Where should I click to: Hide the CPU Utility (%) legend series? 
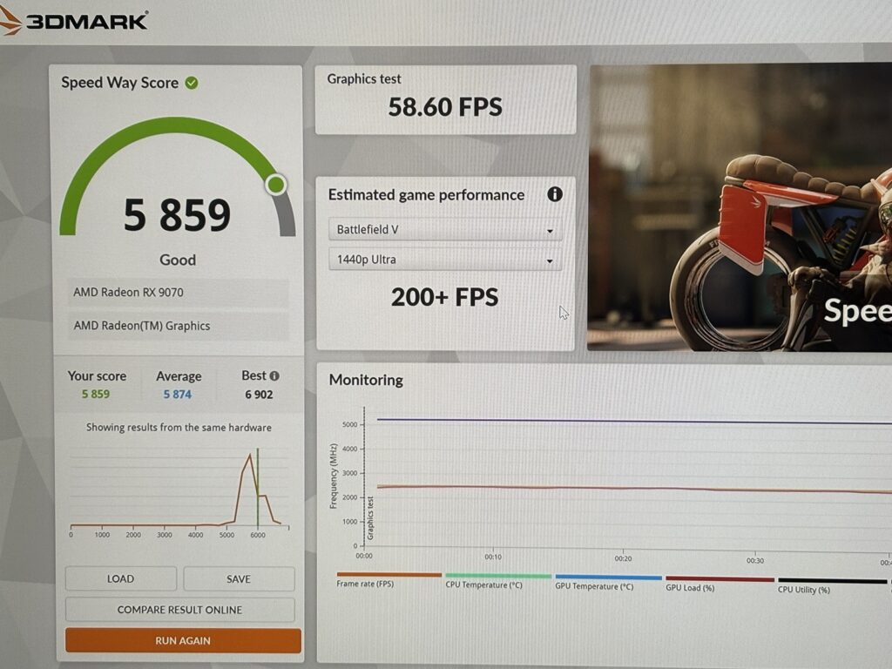pos(803,589)
